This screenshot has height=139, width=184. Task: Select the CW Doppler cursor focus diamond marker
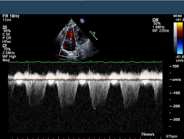click(x=71, y=39)
